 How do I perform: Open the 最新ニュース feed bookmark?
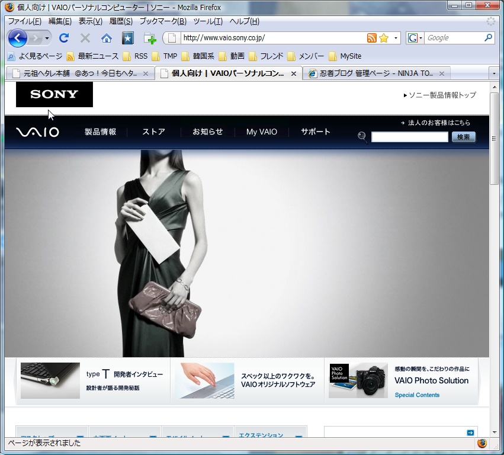[92, 56]
